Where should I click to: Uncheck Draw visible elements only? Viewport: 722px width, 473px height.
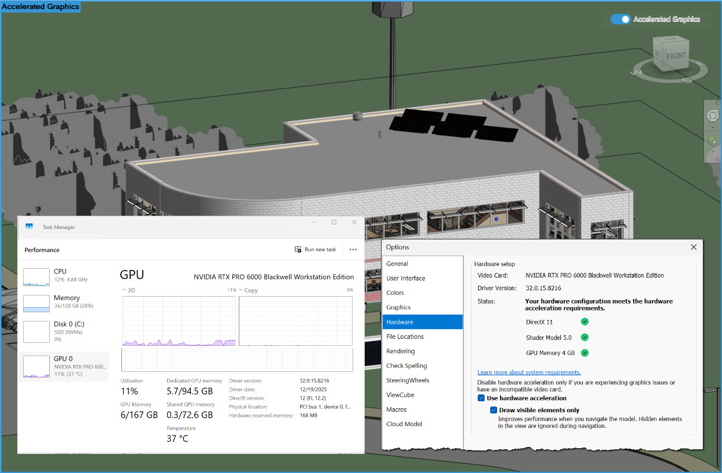[493, 410]
